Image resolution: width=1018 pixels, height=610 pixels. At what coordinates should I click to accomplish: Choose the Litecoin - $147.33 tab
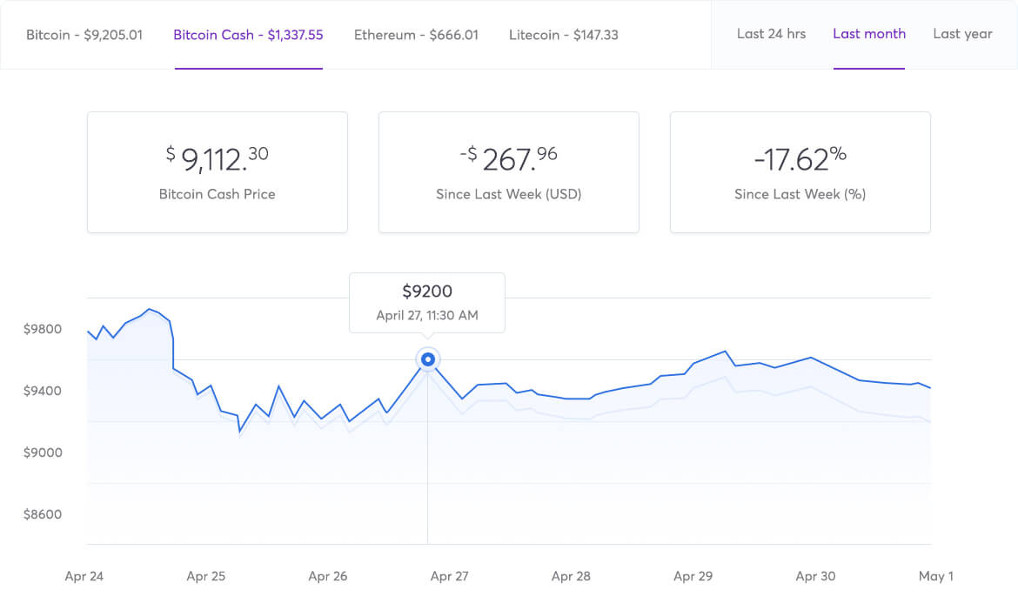(x=564, y=35)
